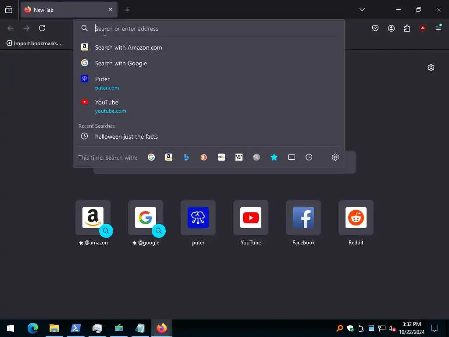
Task: Search open tabs using the tab icon
Action: (x=292, y=157)
